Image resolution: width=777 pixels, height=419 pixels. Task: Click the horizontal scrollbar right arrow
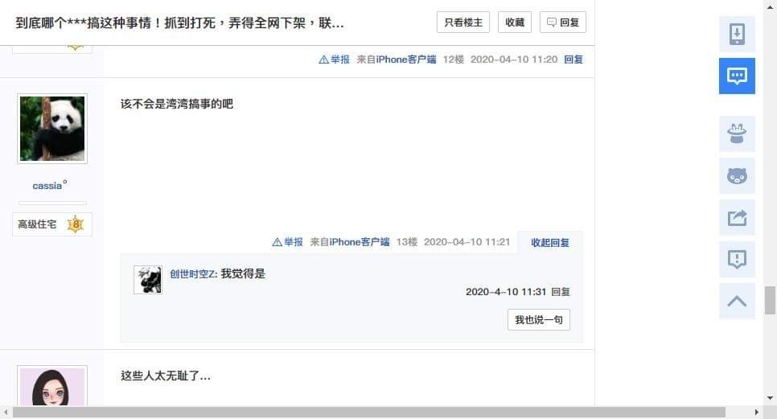(x=756, y=412)
